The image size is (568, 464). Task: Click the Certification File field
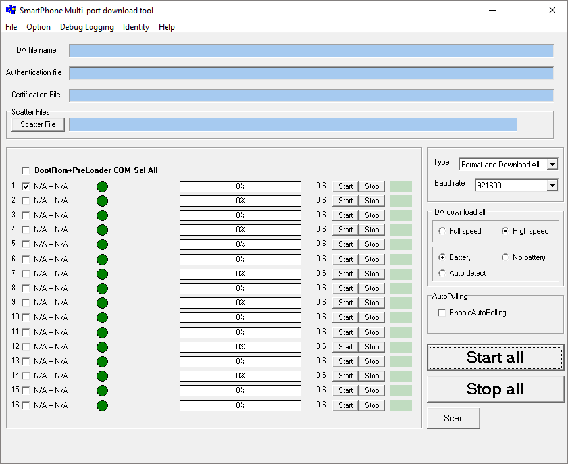[x=311, y=95]
